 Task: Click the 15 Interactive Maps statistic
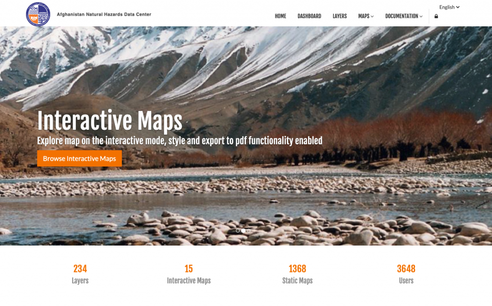(x=188, y=274)
